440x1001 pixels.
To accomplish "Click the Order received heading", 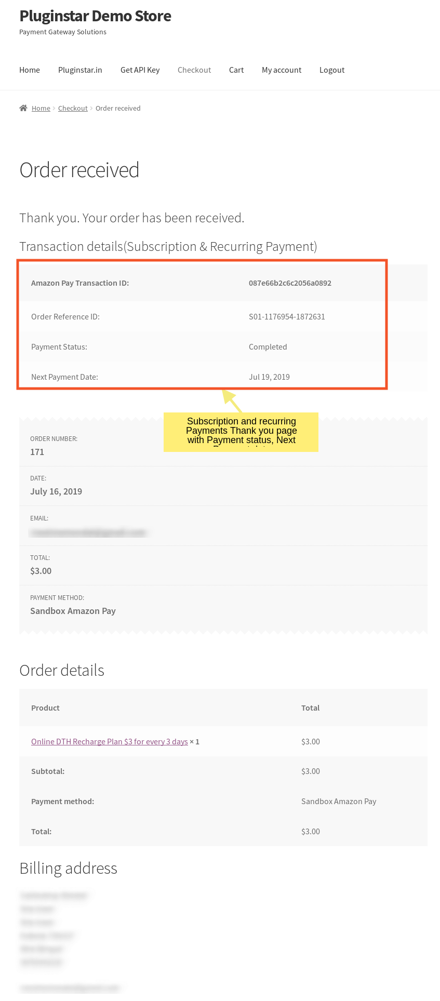I will click(x=79, y=170).
